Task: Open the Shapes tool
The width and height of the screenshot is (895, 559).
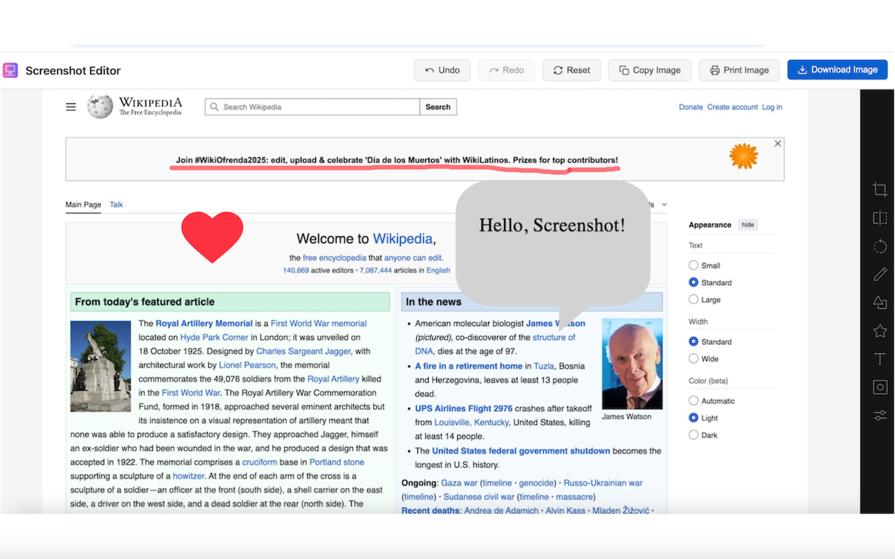Action: pos(880,303)
